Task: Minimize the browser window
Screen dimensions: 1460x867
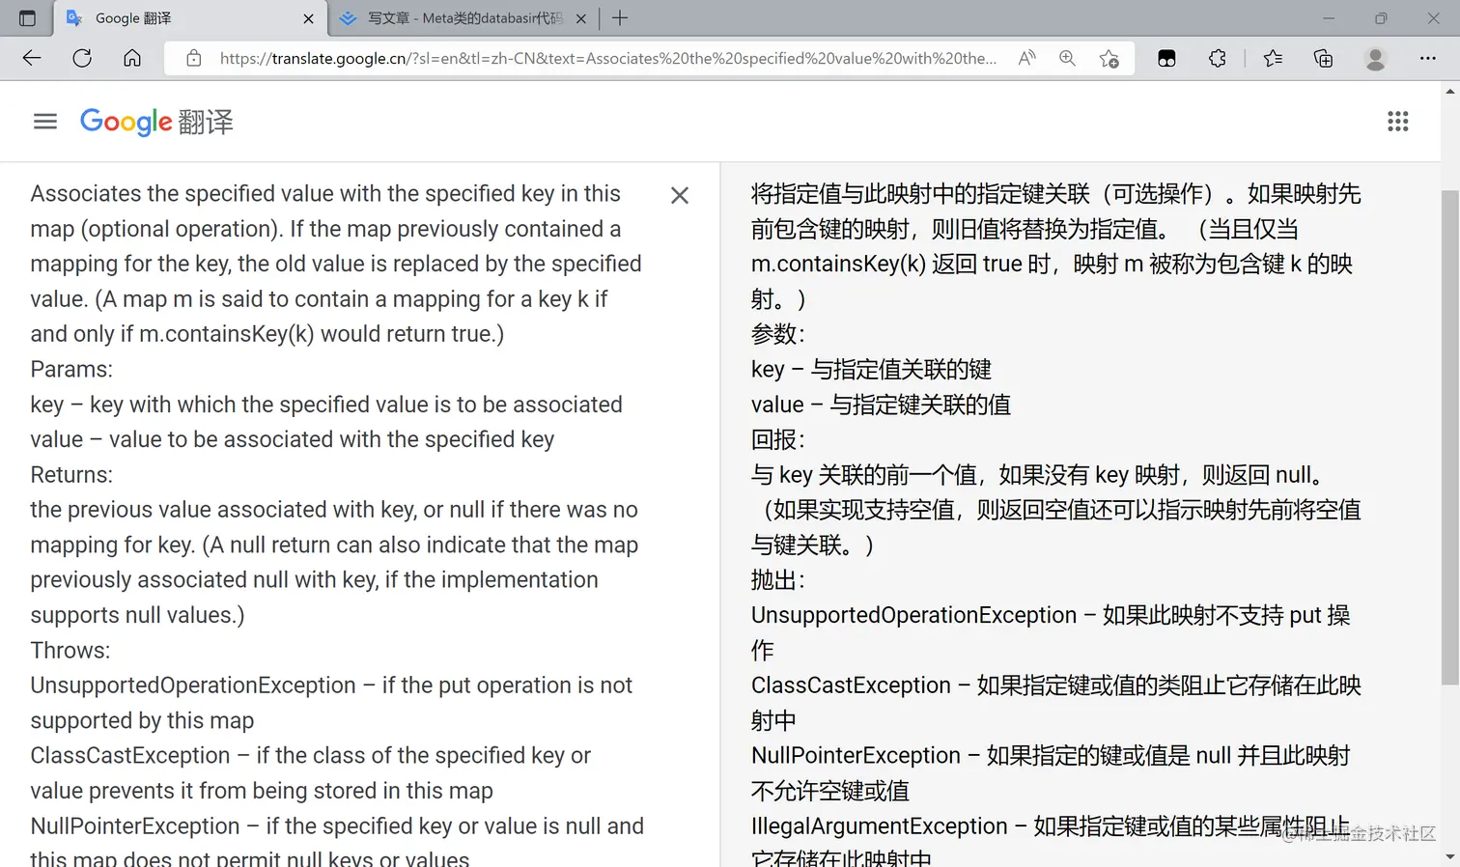Action: point(1329,18)
